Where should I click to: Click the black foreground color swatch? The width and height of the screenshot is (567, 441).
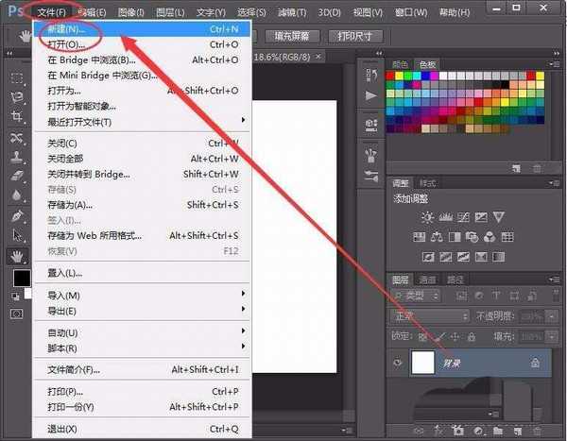[x=19, y=278]
